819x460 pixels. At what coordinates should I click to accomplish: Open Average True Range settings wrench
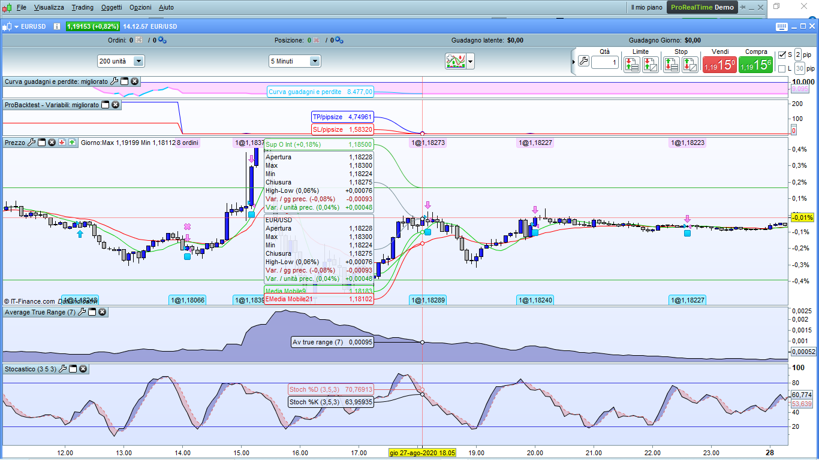point(82,312)
